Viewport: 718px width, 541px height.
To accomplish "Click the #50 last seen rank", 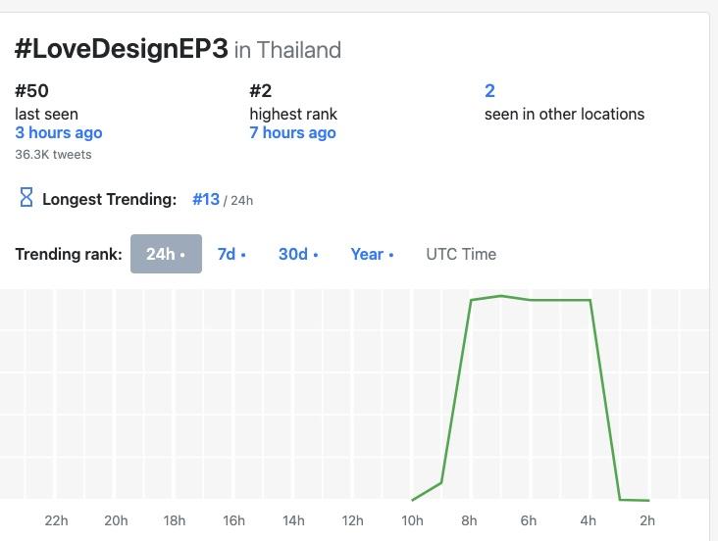I will coord(31,91).
